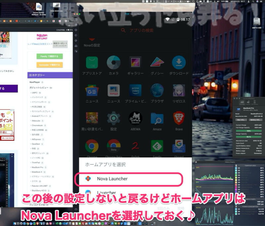This screenshot has height=226, width=265.
Task: Click the TEMPERATURES section header
Action: (250, 166)
